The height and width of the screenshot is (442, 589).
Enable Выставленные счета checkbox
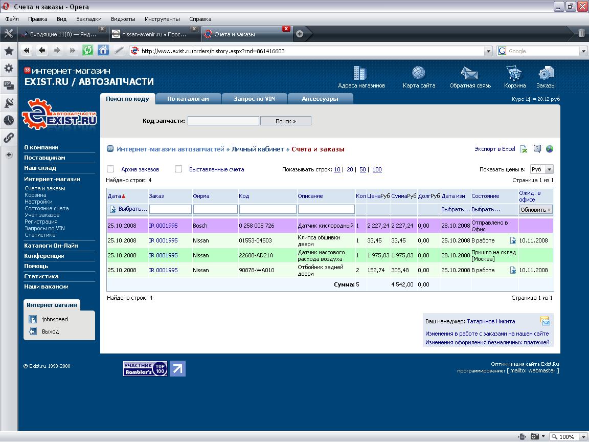point(178,169)
